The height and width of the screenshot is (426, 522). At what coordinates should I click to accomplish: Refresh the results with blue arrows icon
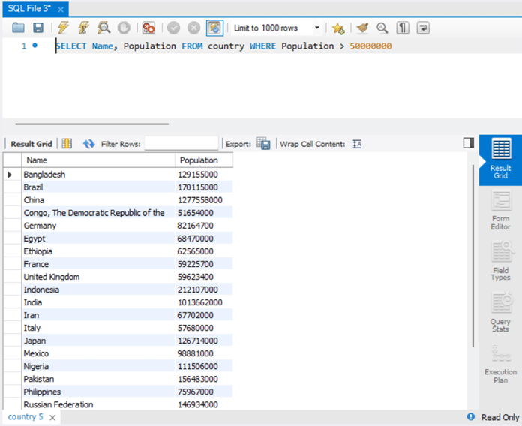(89, 144)
